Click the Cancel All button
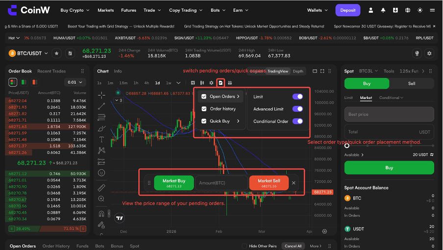 [293, 246]
